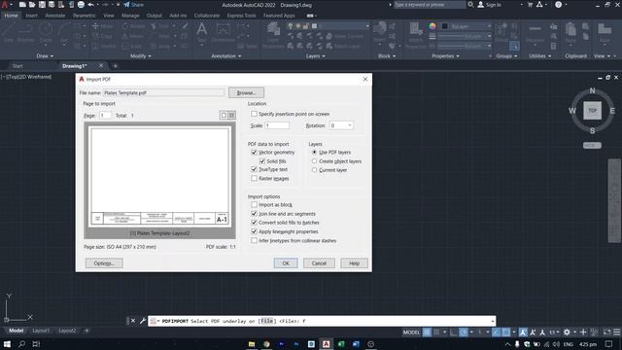Uncheck Join line and arc segments

coord(254,214)
